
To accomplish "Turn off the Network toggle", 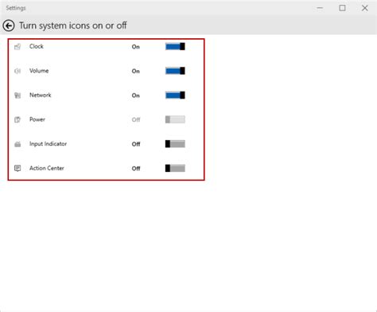I will tap(175, 96).
